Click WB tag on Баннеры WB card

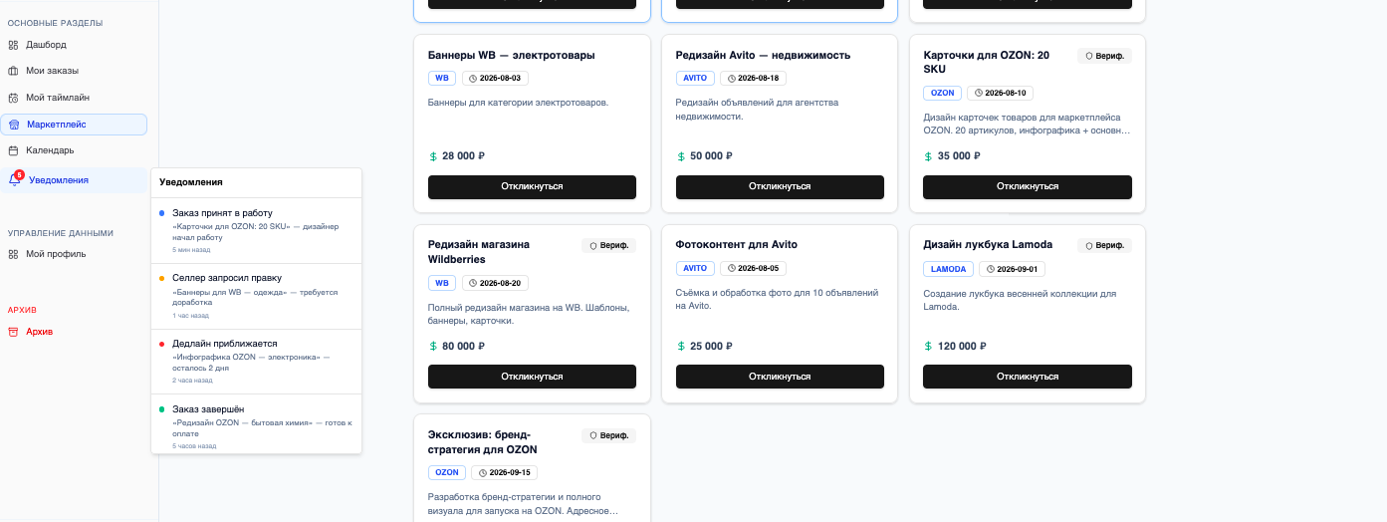(x=442, y=78)
